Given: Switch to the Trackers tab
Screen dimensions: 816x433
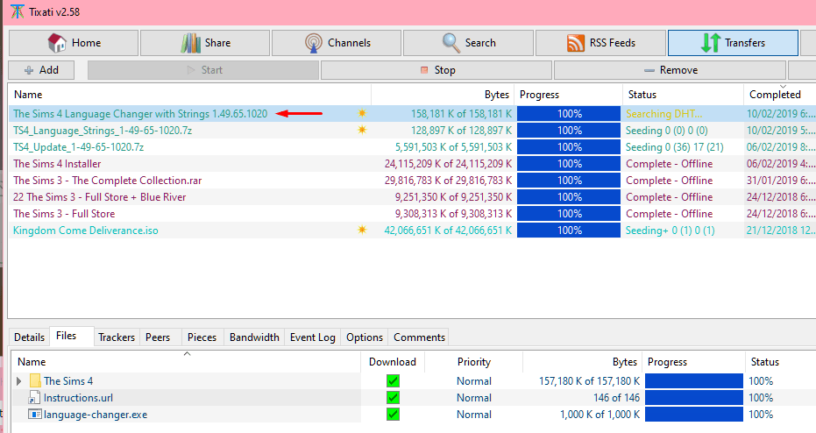Looking at the screenshot, I should point(117,337).
